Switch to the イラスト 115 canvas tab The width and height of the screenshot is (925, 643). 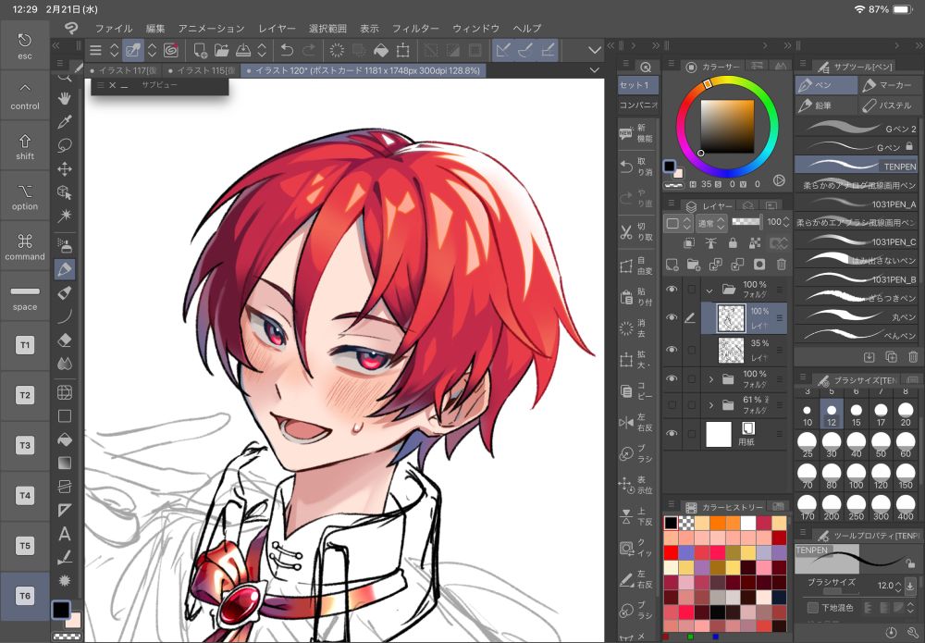point(201,70)
